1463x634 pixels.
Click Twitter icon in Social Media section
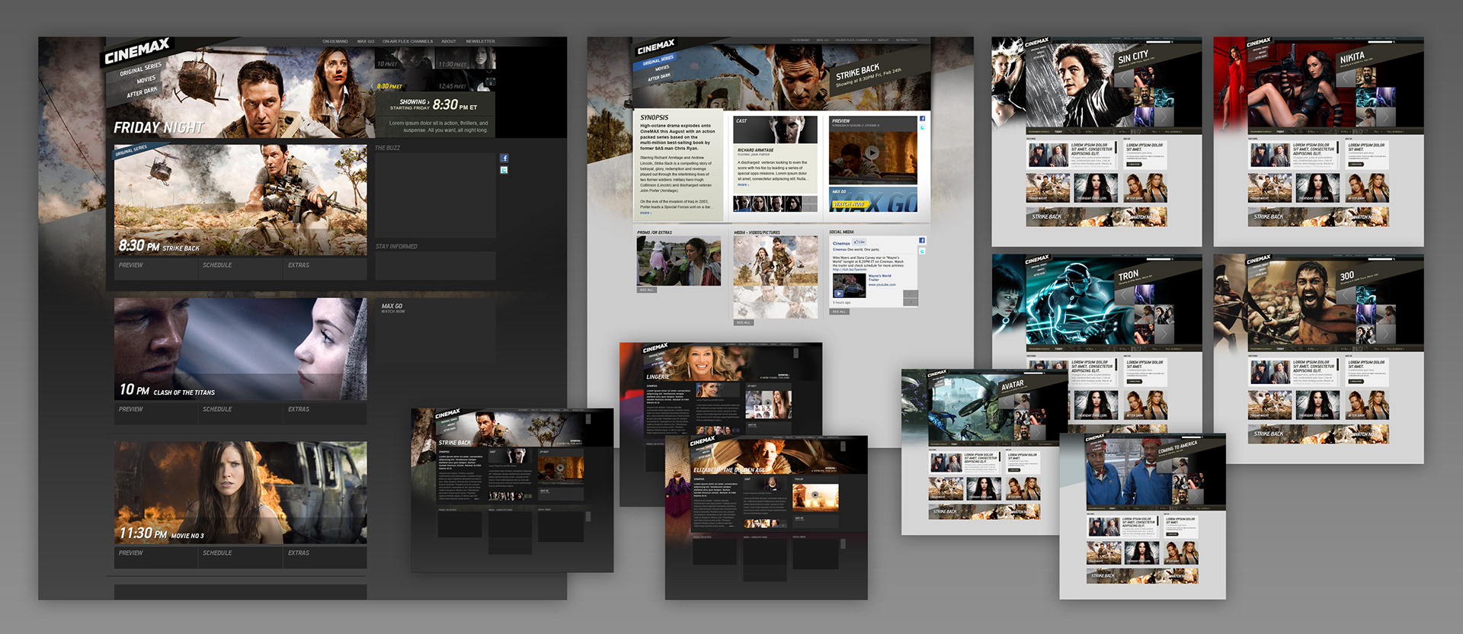pyautogui.click(x=922, y=251)
